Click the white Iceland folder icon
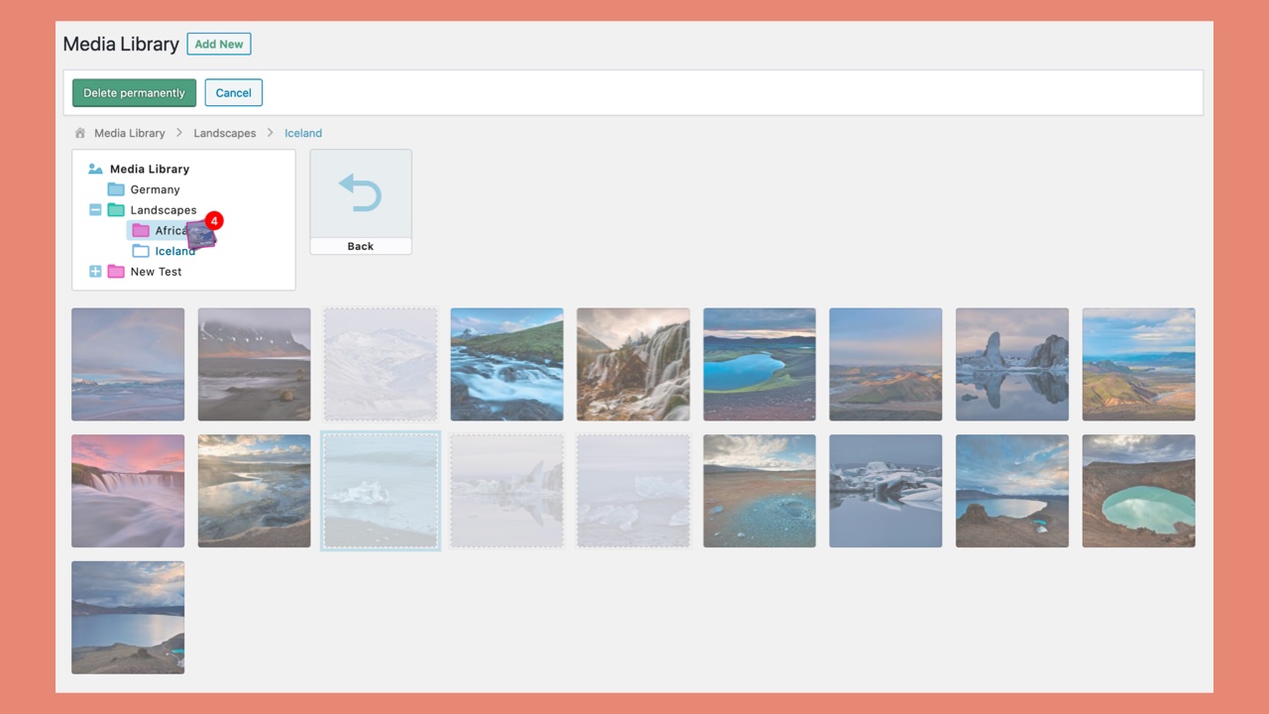The image size is (1269, 714). (141, 251)
